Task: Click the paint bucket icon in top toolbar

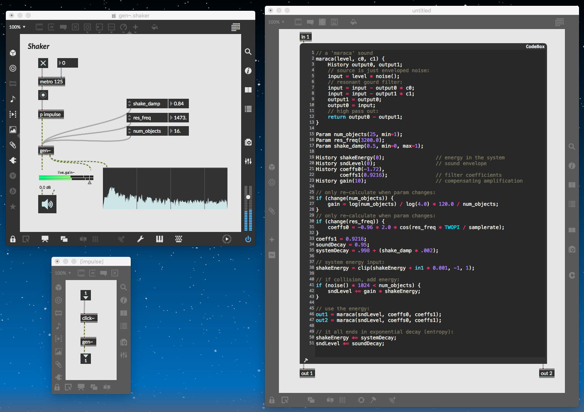Action: [154, 27]
